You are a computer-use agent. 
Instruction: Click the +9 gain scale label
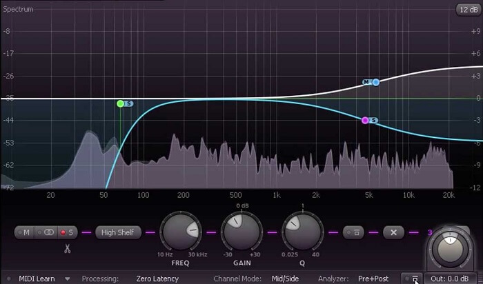[475, 32]
